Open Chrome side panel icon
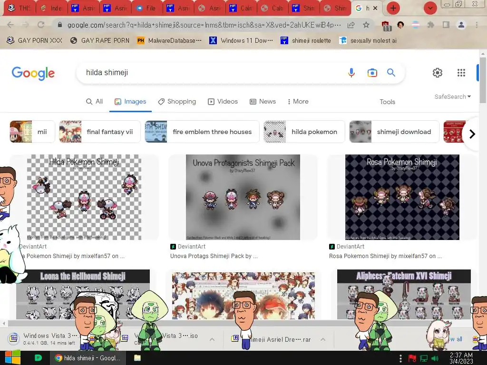487x365 pixels. (446, 25)
